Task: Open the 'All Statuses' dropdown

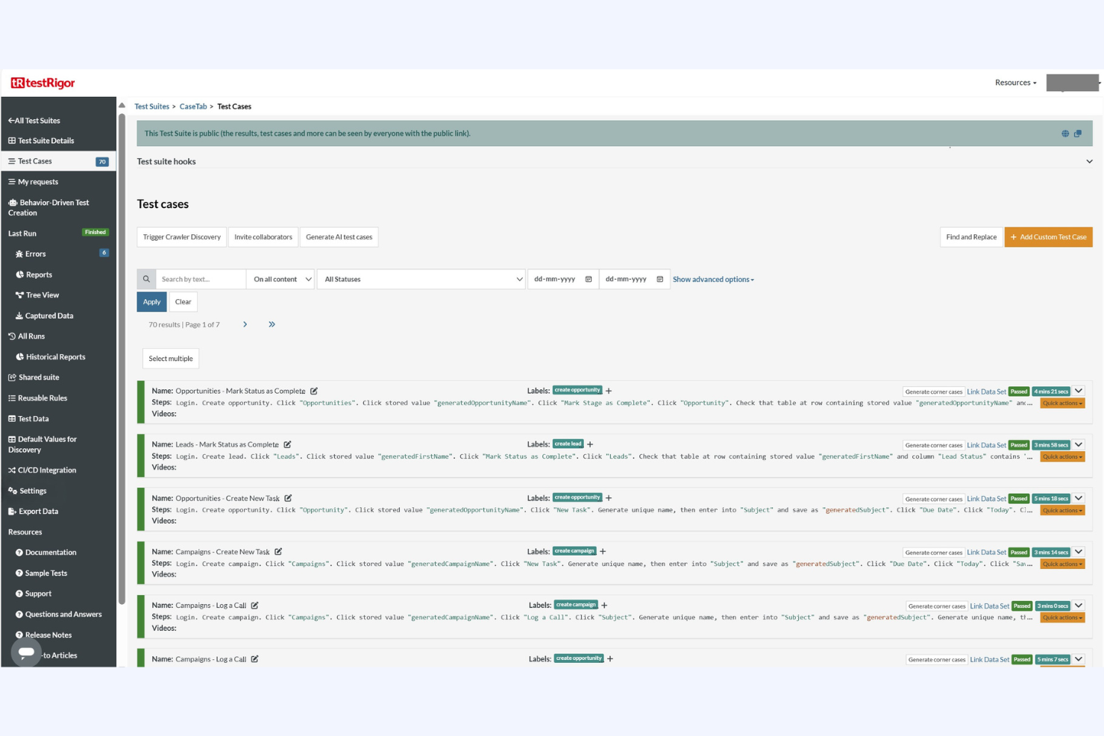Action: [421, 279]
